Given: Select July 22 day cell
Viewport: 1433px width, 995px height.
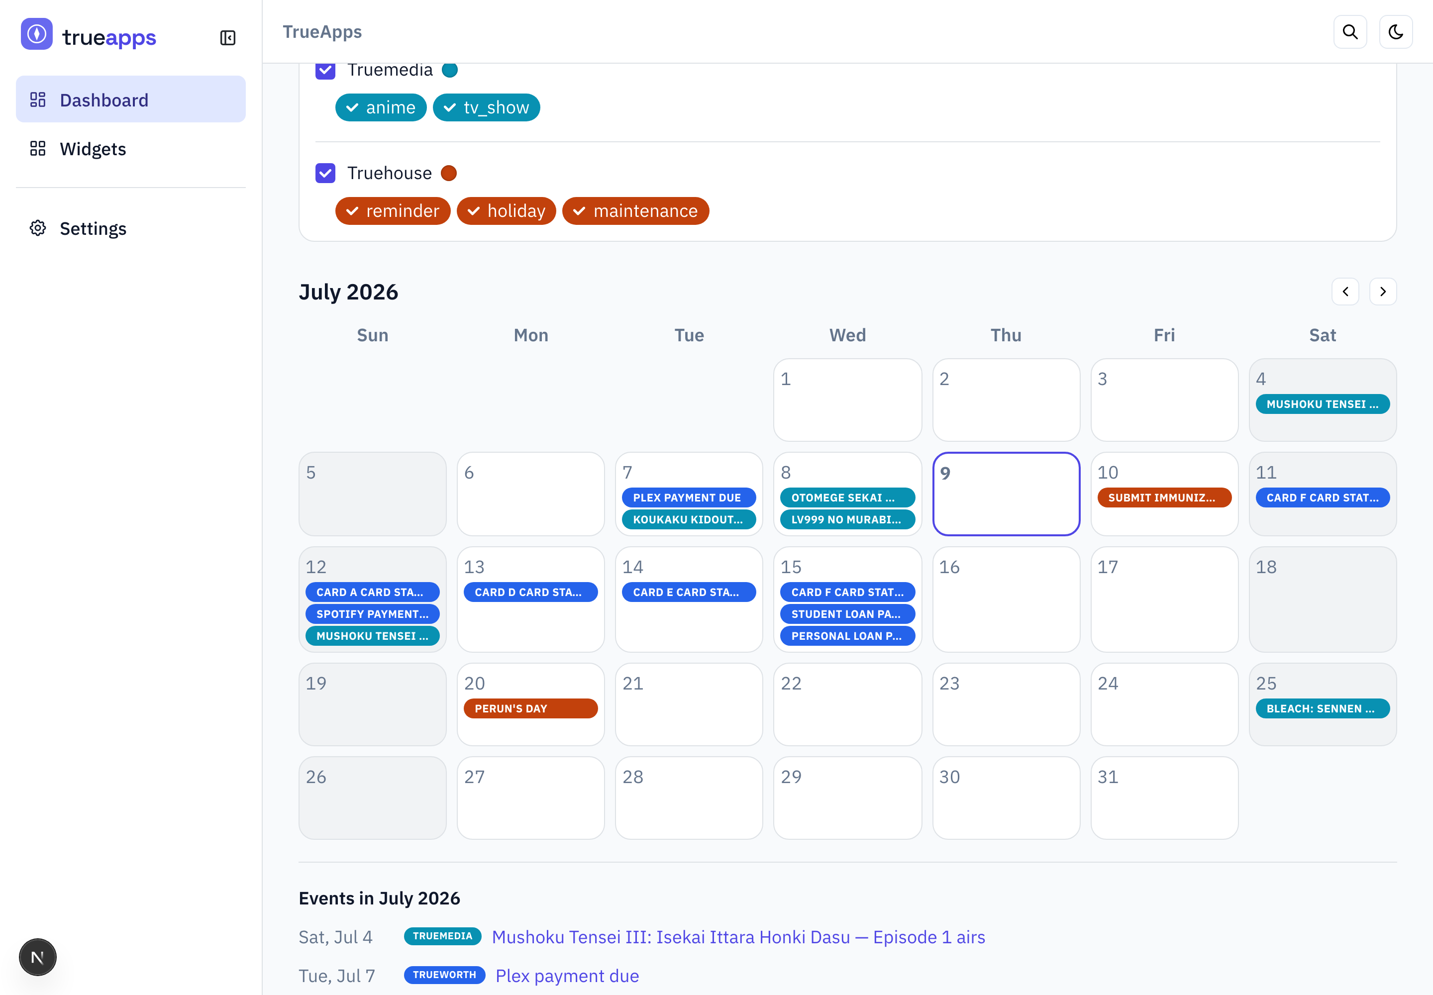Looking at the screenshot, I should (847, 704).
